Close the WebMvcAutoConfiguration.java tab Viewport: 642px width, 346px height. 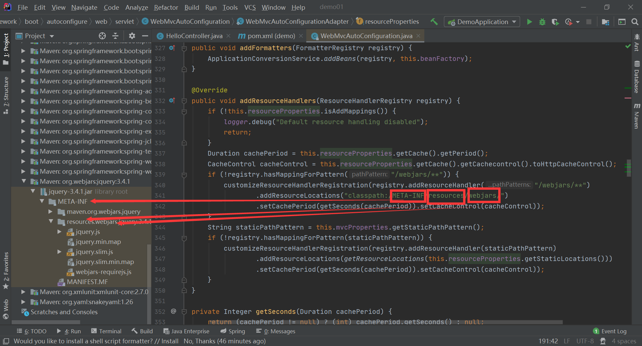(418, 36)
